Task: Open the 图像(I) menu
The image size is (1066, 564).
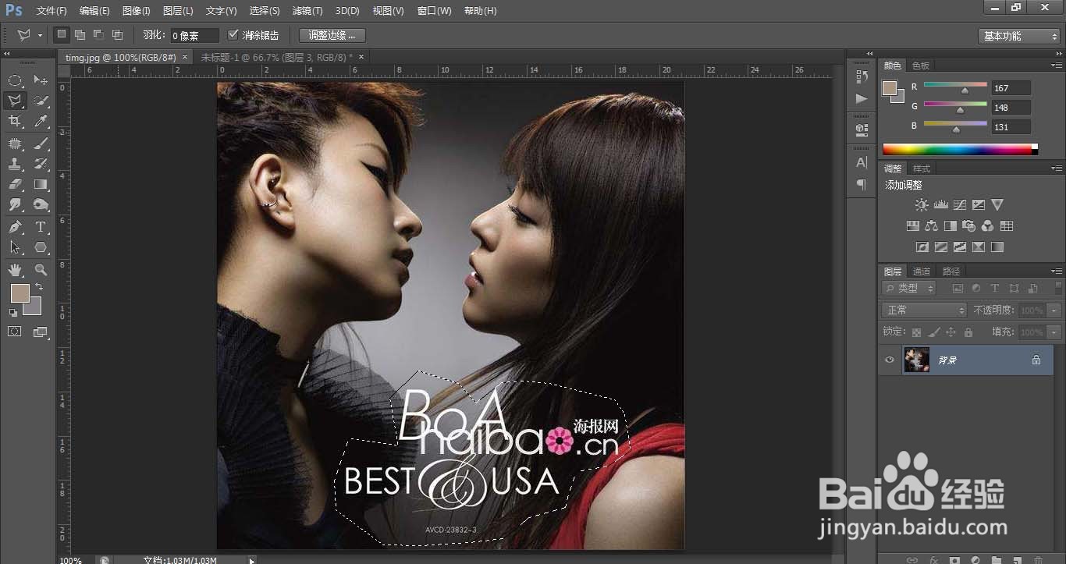Action: (137, 11)
